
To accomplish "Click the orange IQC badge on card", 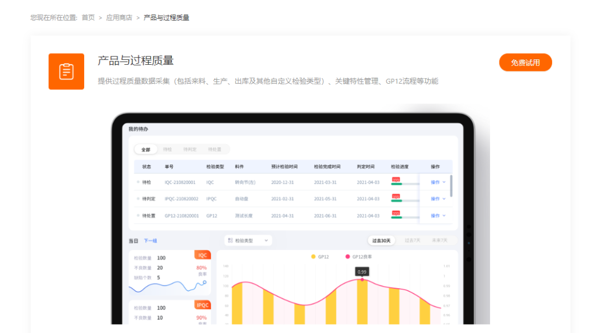I will click(x=203, y=255).
